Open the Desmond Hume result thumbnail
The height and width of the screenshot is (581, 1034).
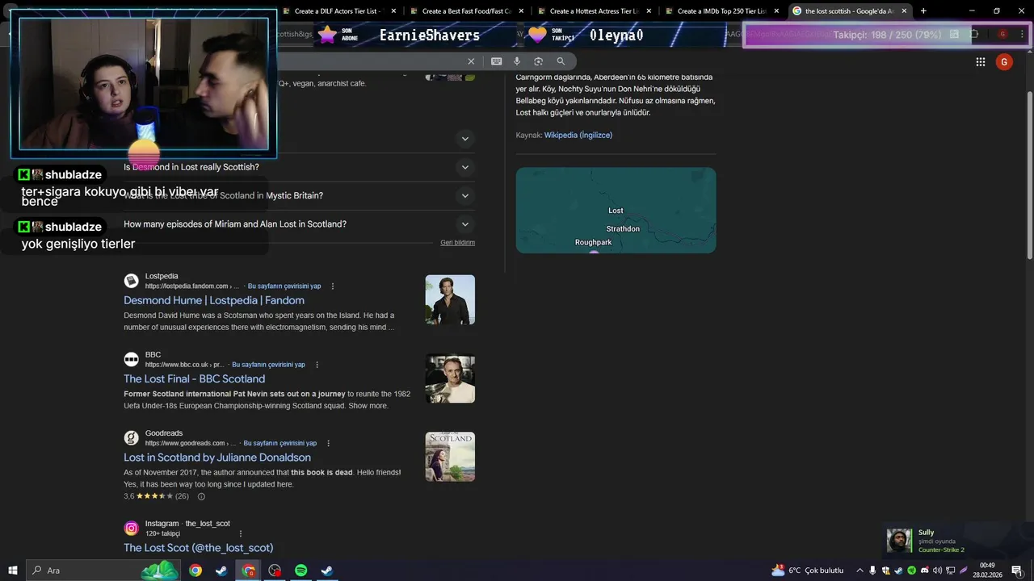[450, 299]
